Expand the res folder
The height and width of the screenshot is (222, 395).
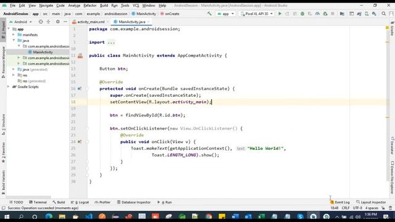tap(14, 75)
